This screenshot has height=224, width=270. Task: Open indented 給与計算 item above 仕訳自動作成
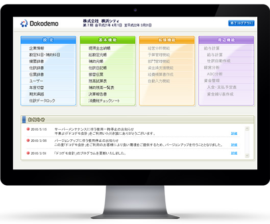215,55
